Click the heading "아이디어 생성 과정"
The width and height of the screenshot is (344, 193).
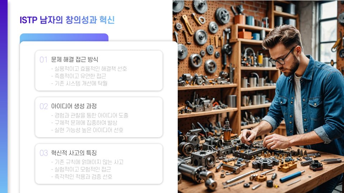[x=74, y=106]
